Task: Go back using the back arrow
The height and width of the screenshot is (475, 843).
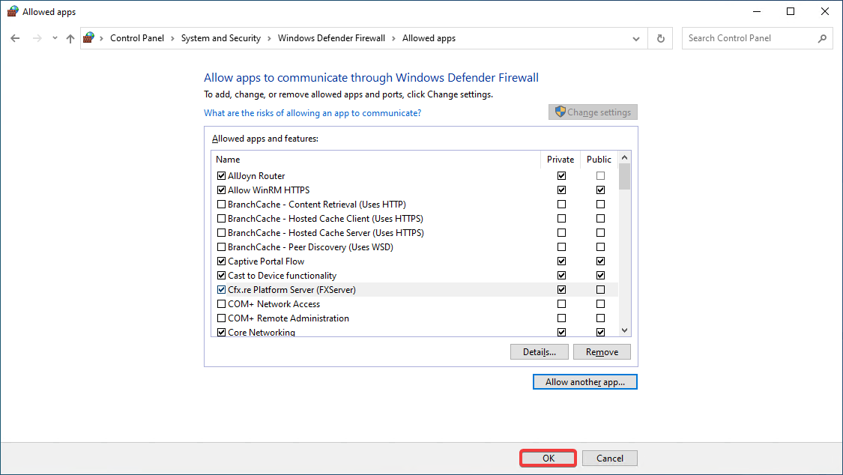Action: tap(15, 38)
